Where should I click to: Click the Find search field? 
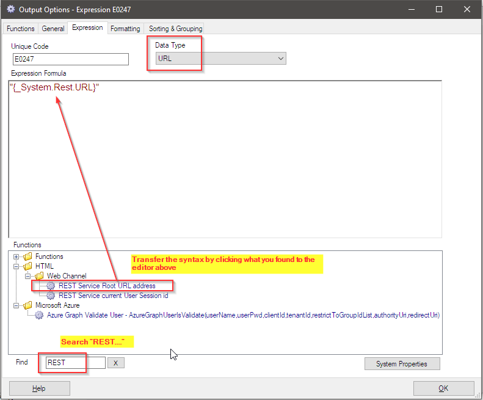76,363
